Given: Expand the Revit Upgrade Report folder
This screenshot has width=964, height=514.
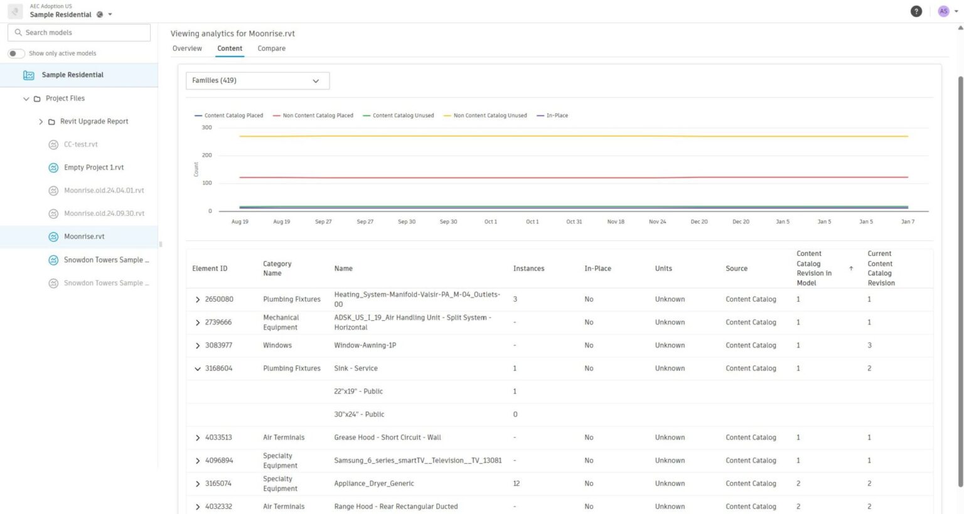Looking at the screenshot, I should (41, 122).
